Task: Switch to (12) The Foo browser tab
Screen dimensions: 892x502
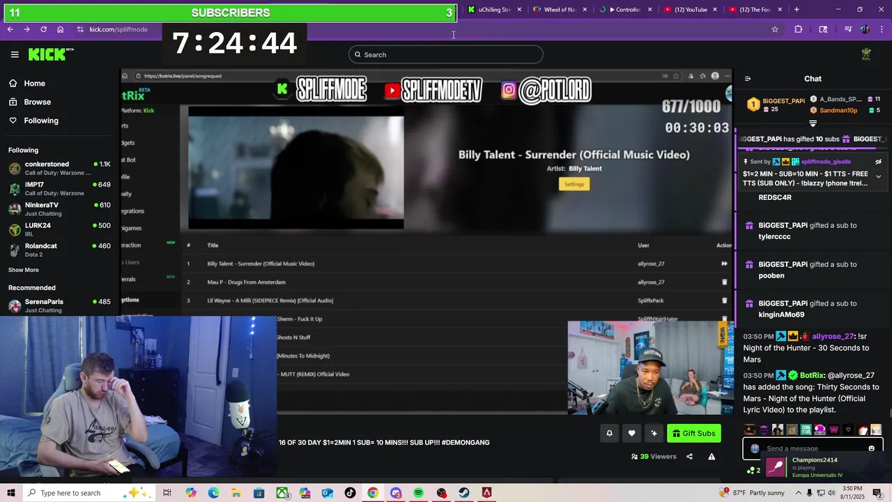Action: click(x=755, y=10)
